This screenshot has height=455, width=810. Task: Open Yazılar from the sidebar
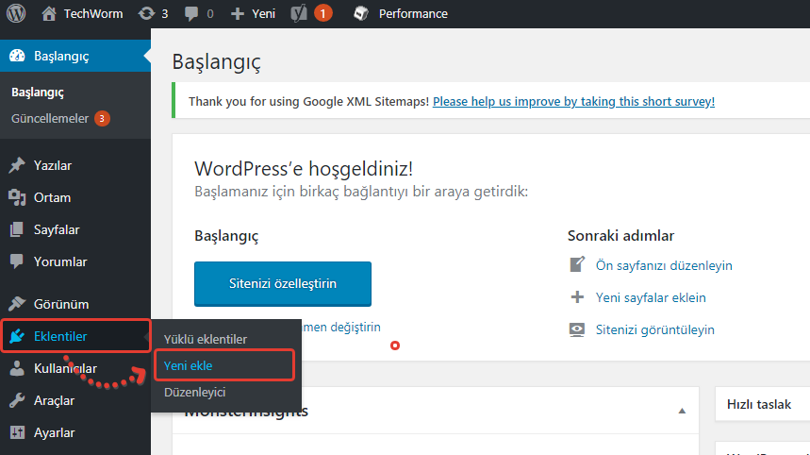click(53, 166)
